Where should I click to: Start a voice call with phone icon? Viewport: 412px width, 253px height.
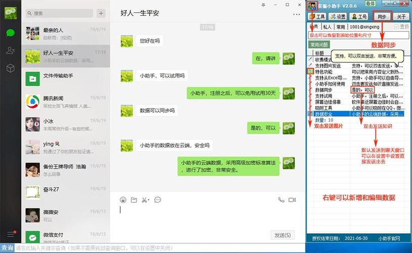[281, 200]
